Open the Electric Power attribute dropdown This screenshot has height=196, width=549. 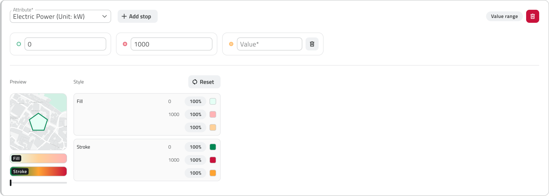coord(60,17)
